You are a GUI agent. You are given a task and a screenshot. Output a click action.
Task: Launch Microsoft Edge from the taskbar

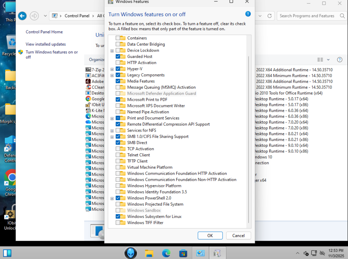pos(166,253)
